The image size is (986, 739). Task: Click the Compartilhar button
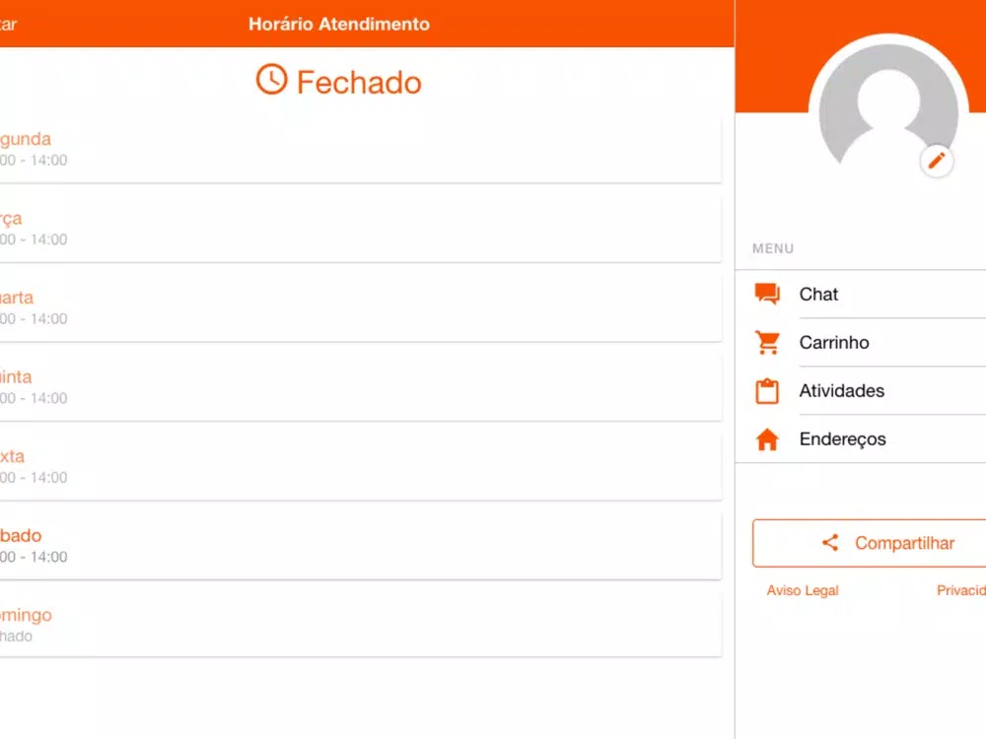pos(870,543)
